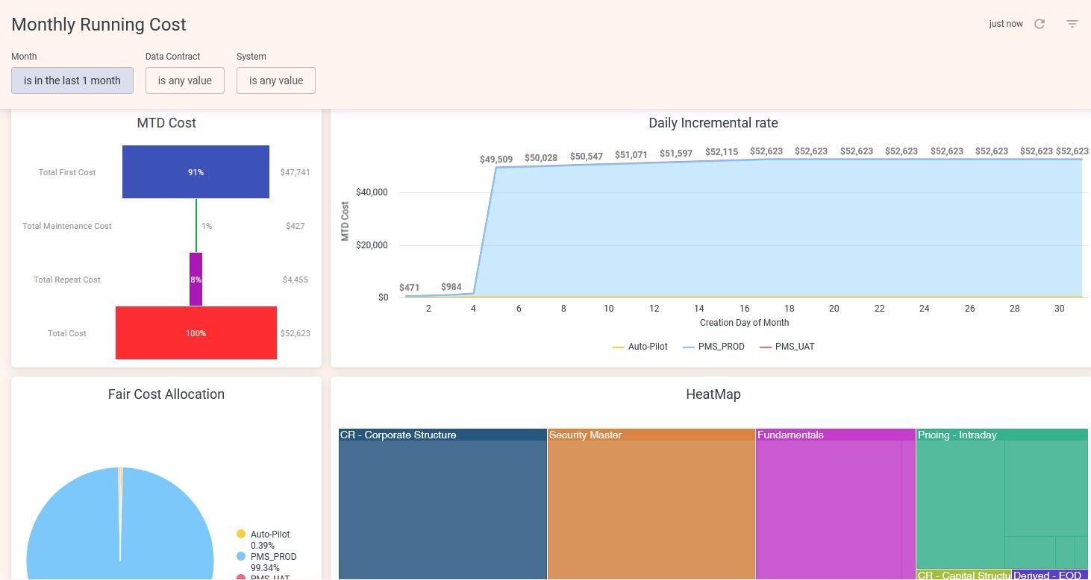Open the Month filter dropdown
1091x580 pixels.
click(x=72, y=81)
